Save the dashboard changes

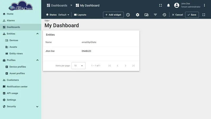(192, 15)
